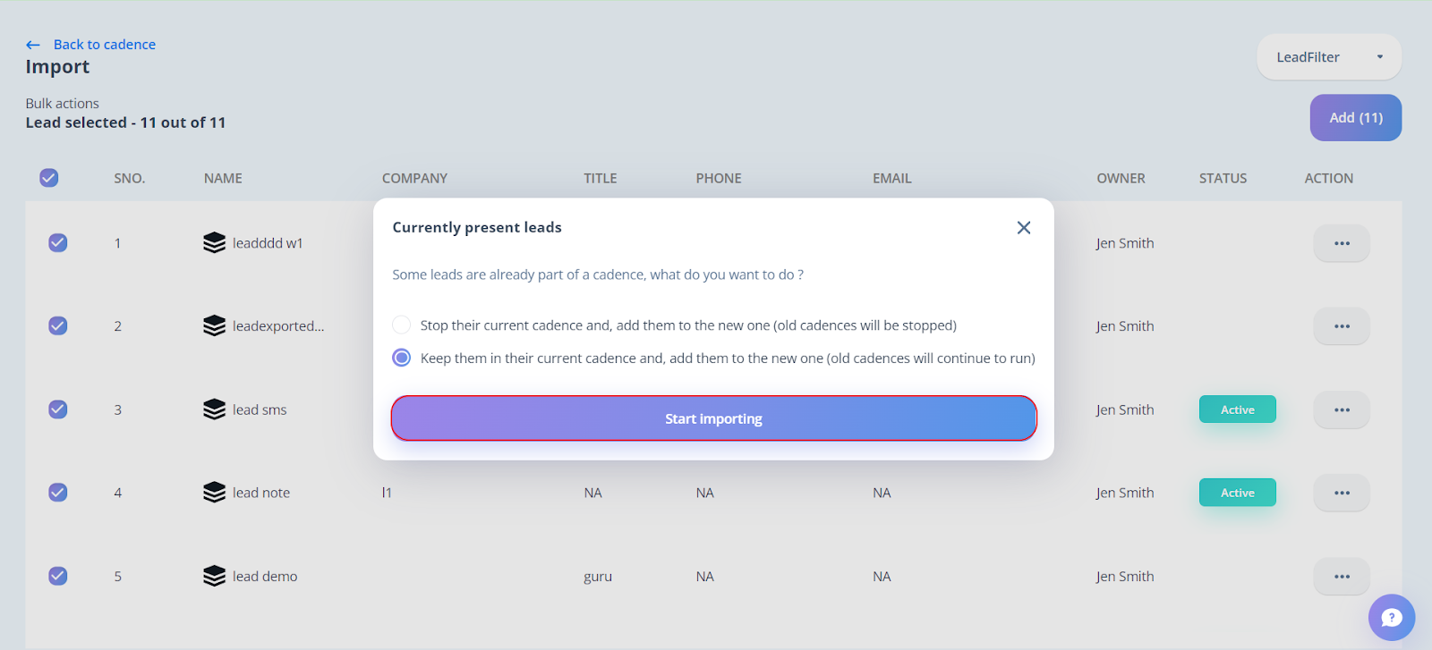
Task: Click the stack icon next to lead demo
Action: click(214, 576)
